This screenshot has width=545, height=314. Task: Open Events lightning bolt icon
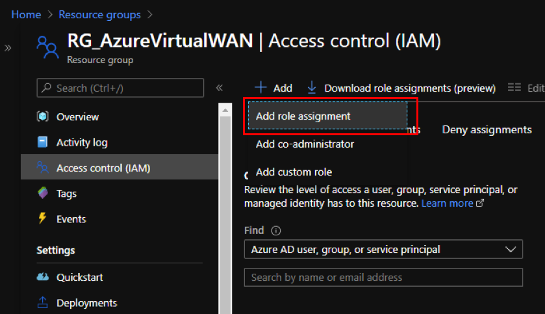point(42,218)
